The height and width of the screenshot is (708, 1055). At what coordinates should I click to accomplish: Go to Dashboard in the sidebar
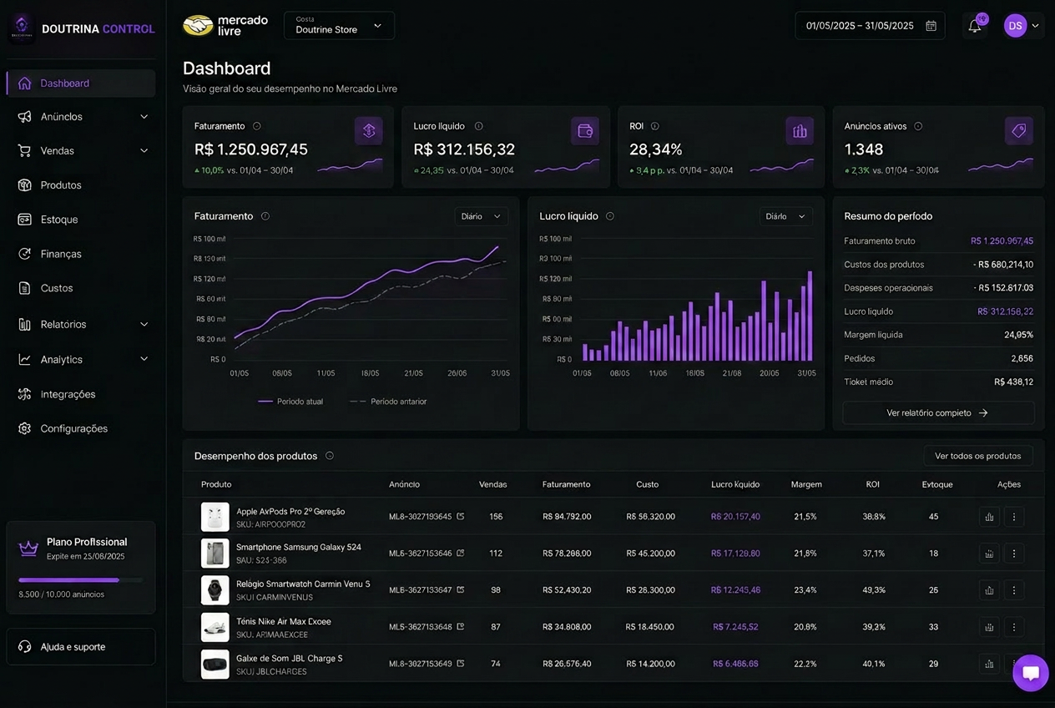point(81,83)
